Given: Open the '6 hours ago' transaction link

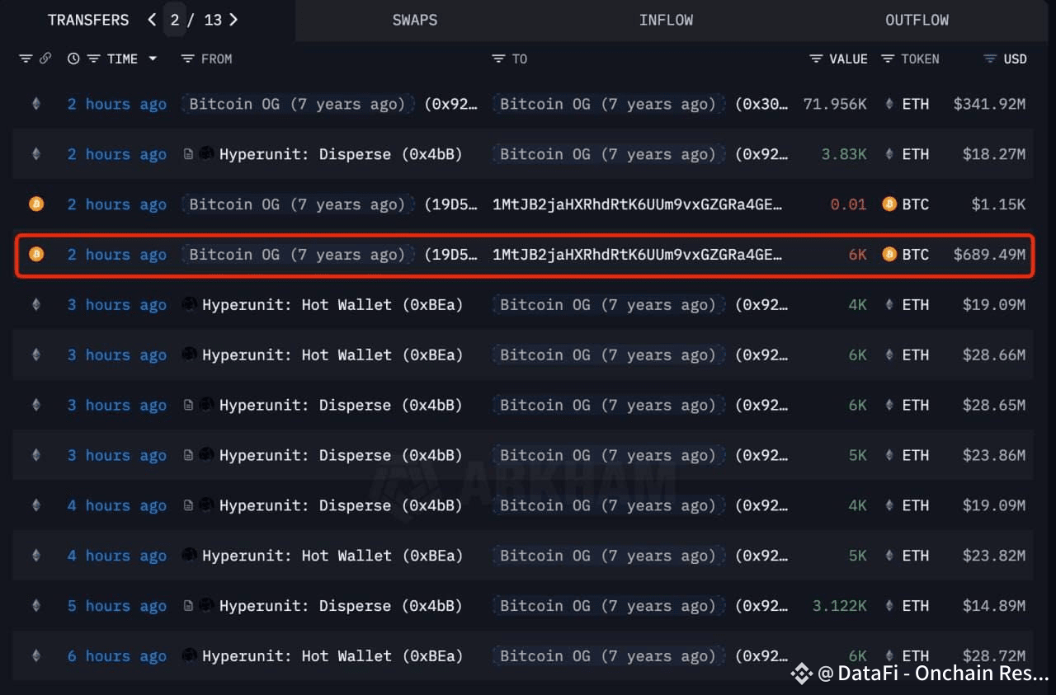Looking at the screenshot, I should (x=117, y=656).
